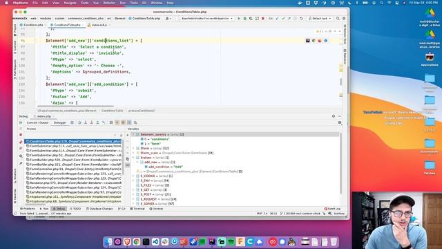The width and height of the screenshot is (442, 249).
Task: Run the current configuration with the play icon
Action: point(239,19)
